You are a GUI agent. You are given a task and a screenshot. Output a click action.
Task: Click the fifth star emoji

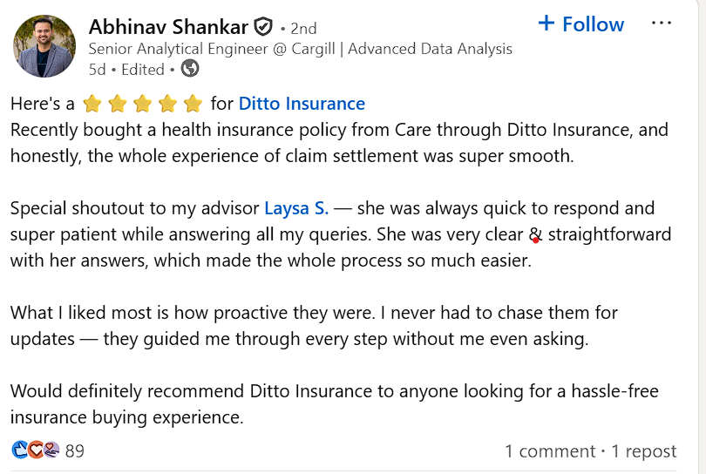pos(193,105)
